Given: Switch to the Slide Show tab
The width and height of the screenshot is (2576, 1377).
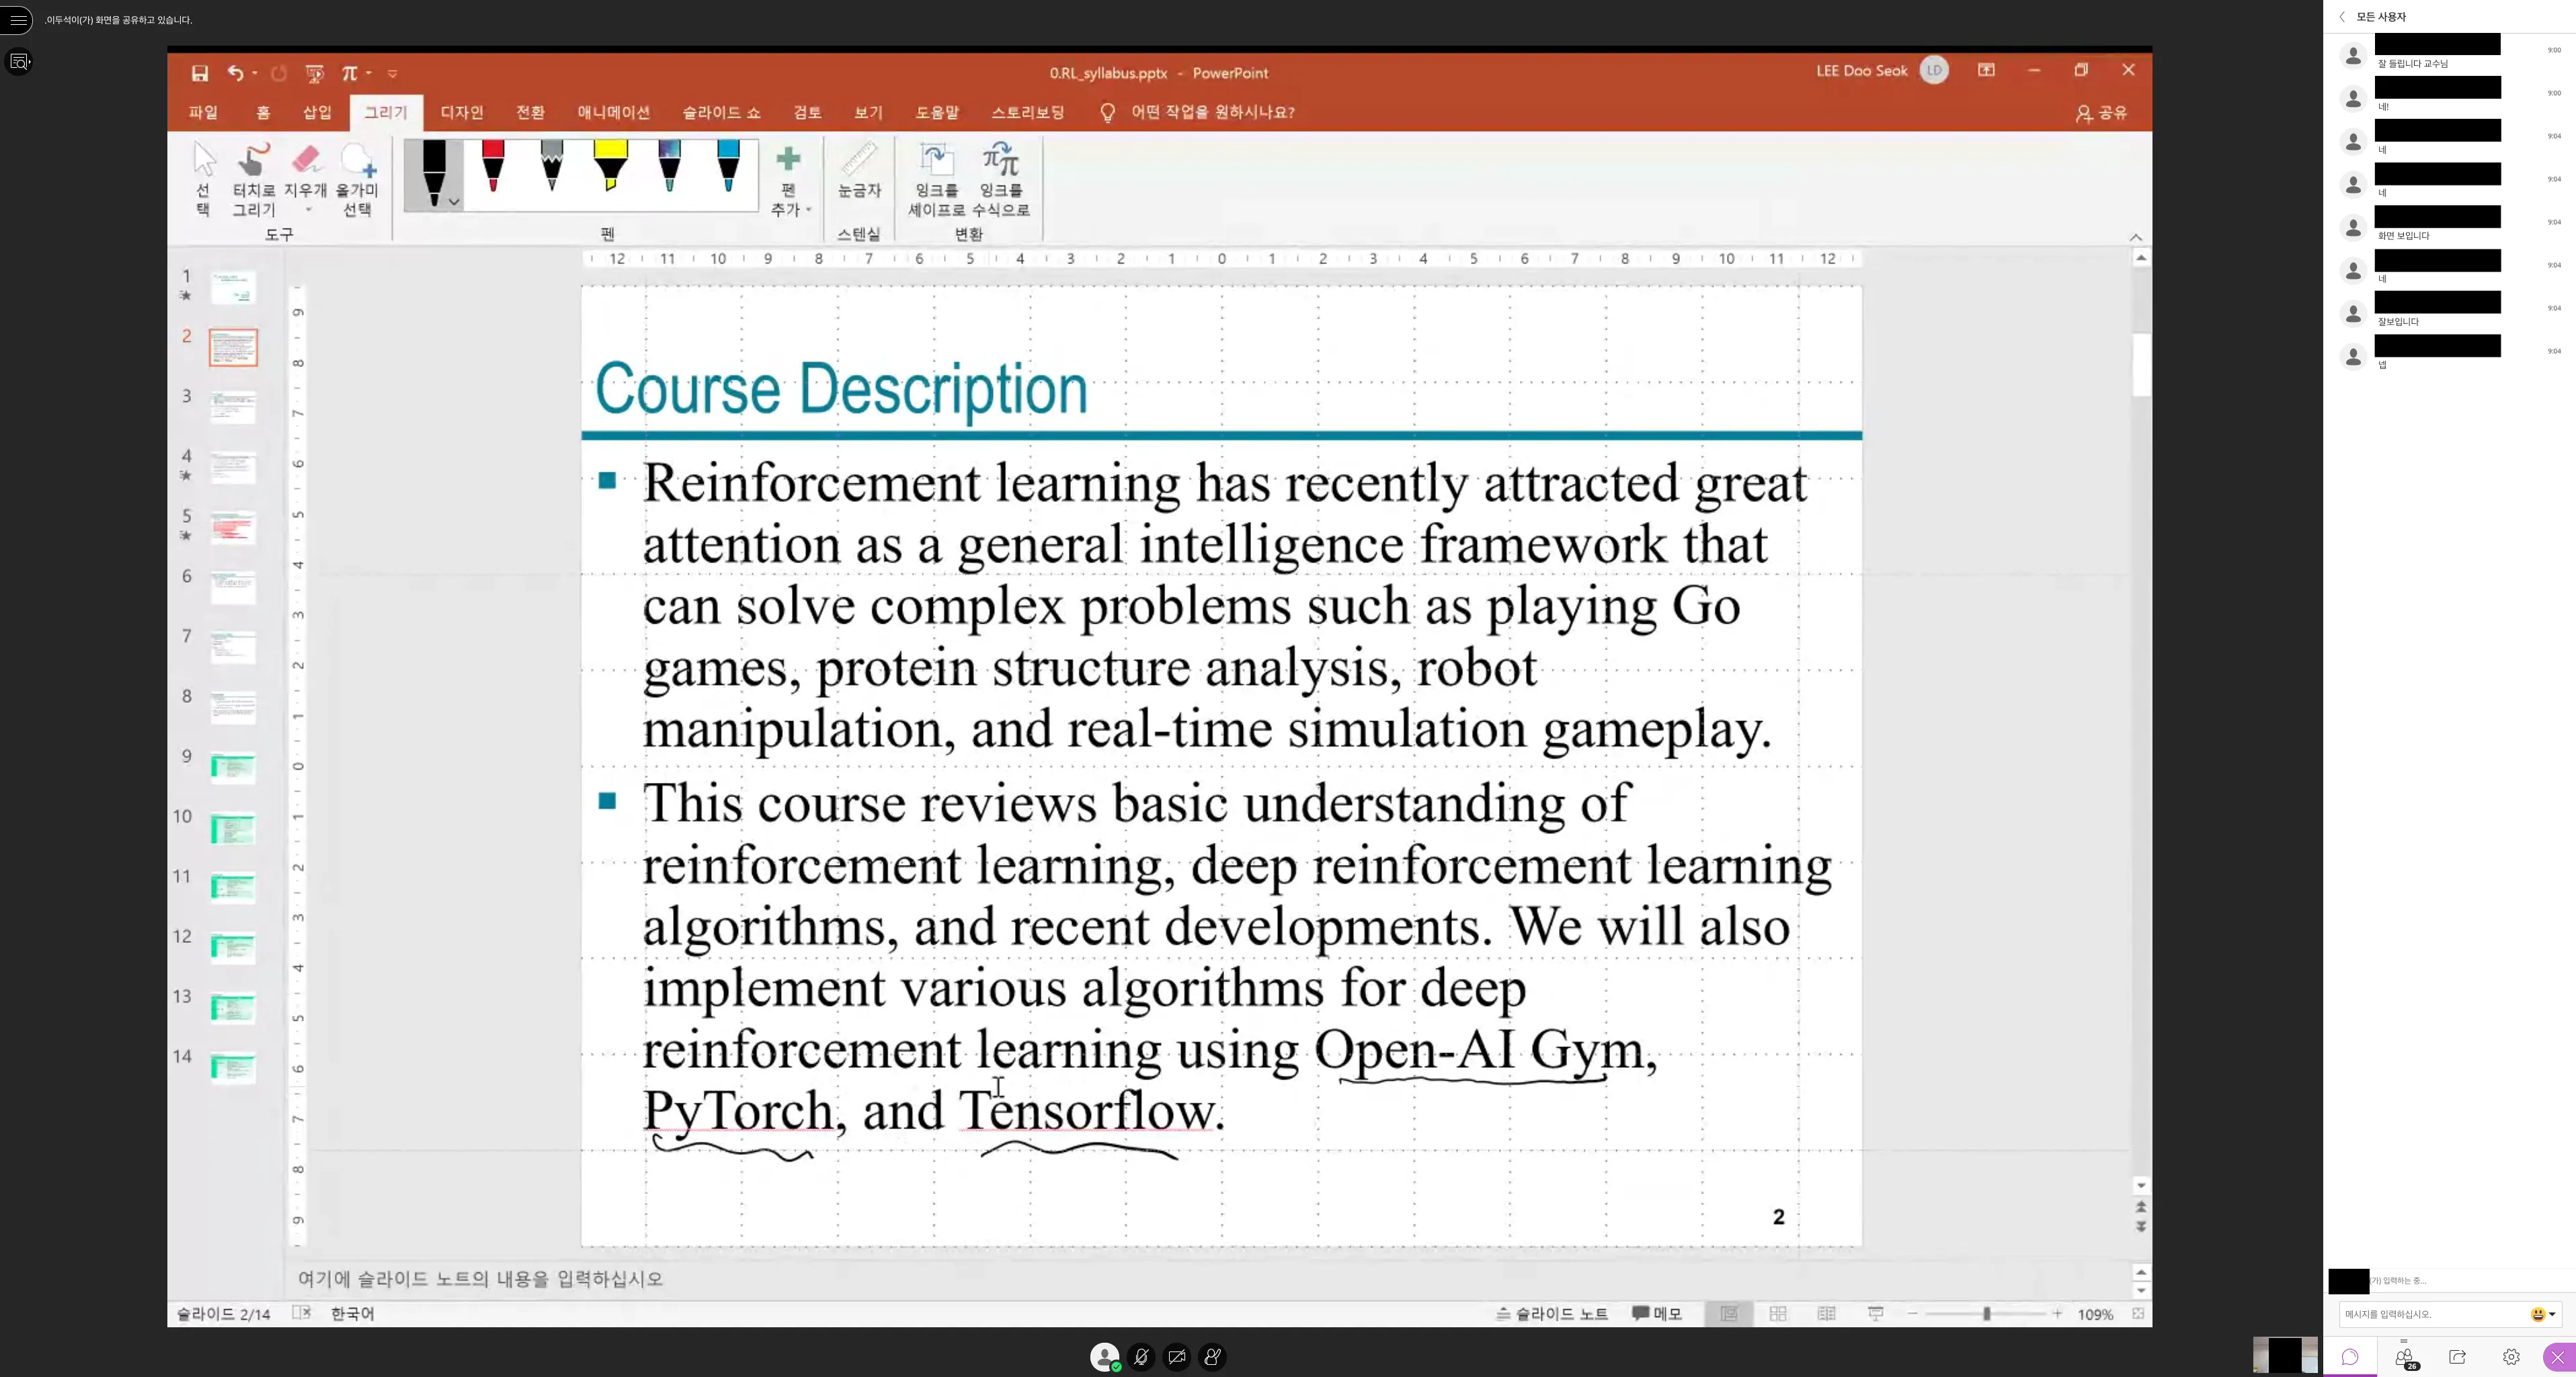Looking at the screenshot, I should tap(721, 112).
